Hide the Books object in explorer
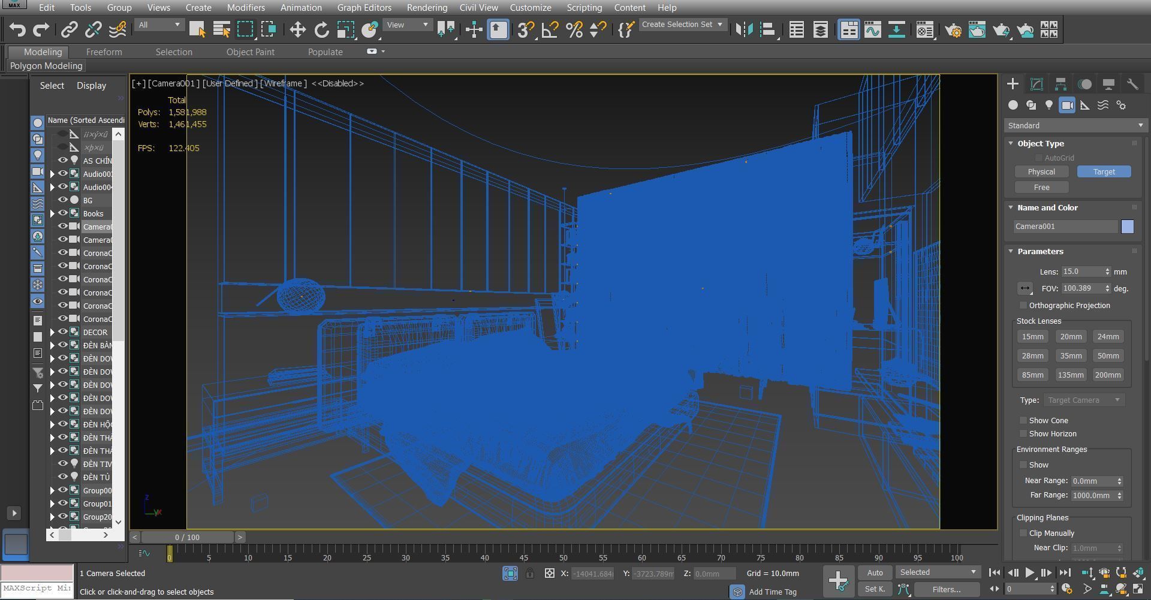Screen dimensions: 1151x600 [62, 213]
